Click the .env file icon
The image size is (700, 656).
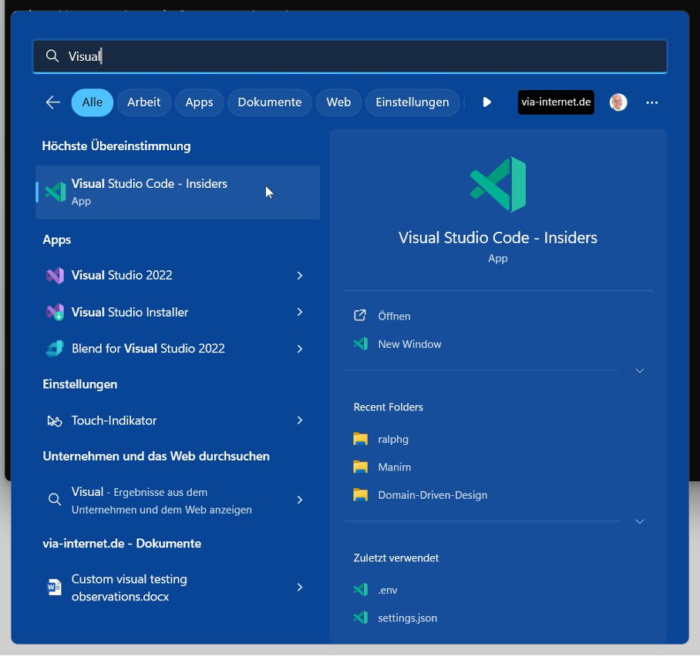point(361,590)
